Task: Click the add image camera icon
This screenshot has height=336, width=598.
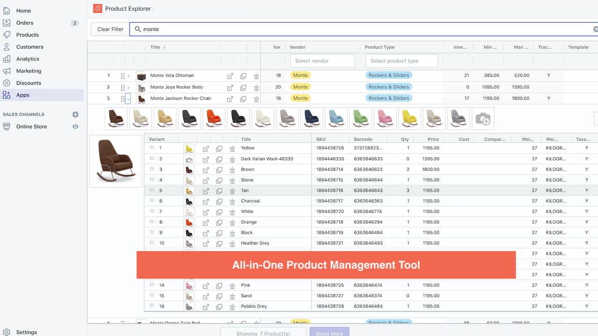Action: tap(483, 119)
